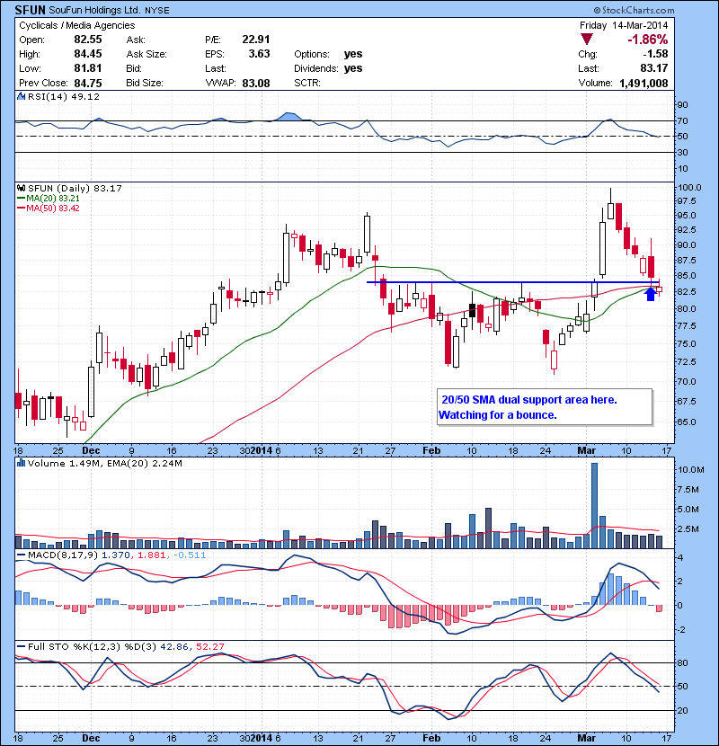Click the Dividends yes value
This screenshot has height=746, width=719.
[353, 68]
